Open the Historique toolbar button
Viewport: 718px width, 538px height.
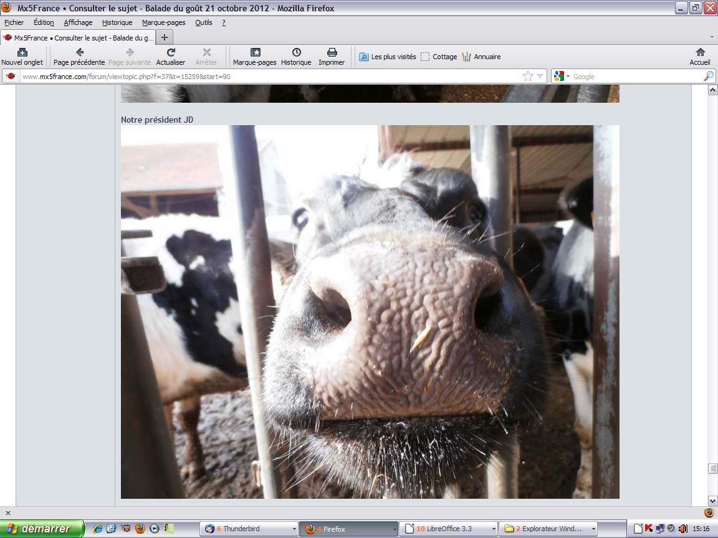[x=296, y=57]
